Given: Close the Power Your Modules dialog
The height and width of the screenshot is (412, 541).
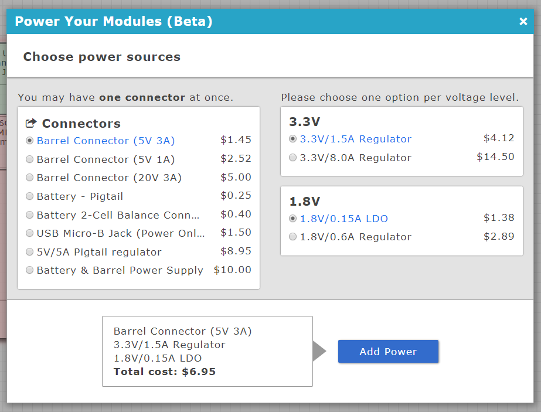Looking at the screenshot, I should click(523, 22).
